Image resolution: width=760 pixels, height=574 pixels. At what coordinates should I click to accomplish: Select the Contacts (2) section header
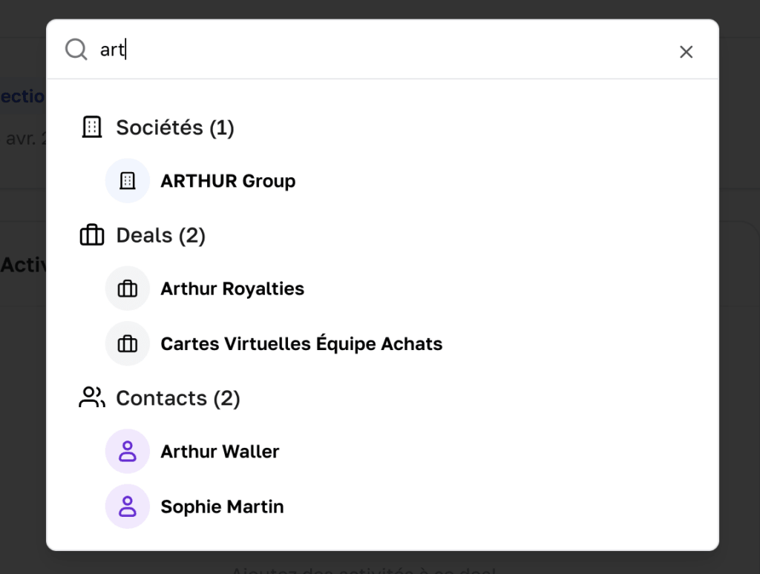(x=178, y=398)
